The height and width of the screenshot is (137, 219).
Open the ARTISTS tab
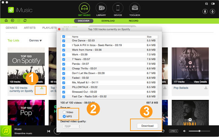[x=30, y=28]
